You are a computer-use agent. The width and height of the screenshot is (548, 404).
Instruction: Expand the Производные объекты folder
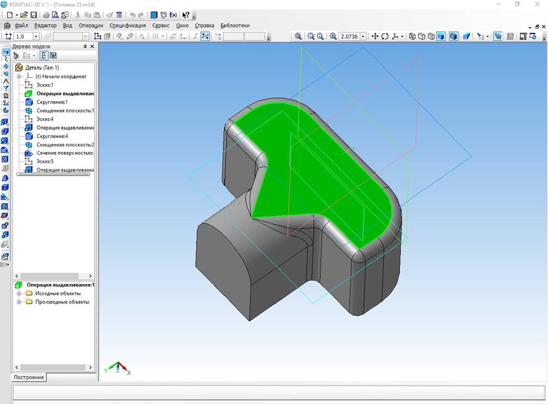pos(19,302)
